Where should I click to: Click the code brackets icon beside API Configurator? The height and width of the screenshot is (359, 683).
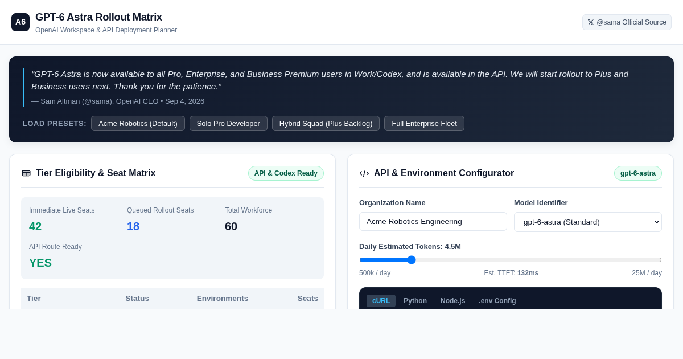(x=364, y=173)
